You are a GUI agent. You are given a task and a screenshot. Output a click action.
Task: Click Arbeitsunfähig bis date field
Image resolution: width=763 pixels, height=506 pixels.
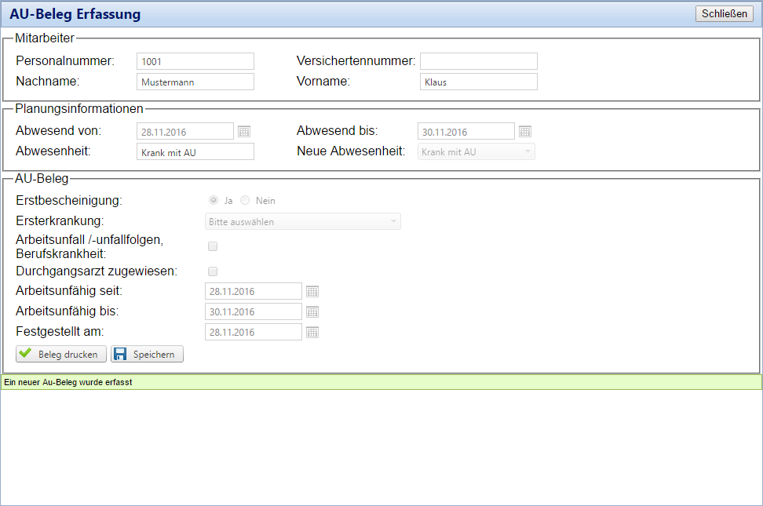point(253,312)
